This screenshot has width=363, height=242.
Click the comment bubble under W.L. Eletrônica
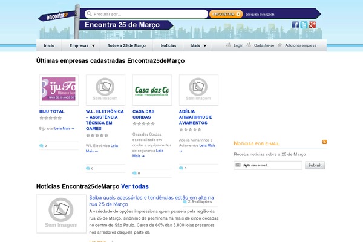point(88,168)
